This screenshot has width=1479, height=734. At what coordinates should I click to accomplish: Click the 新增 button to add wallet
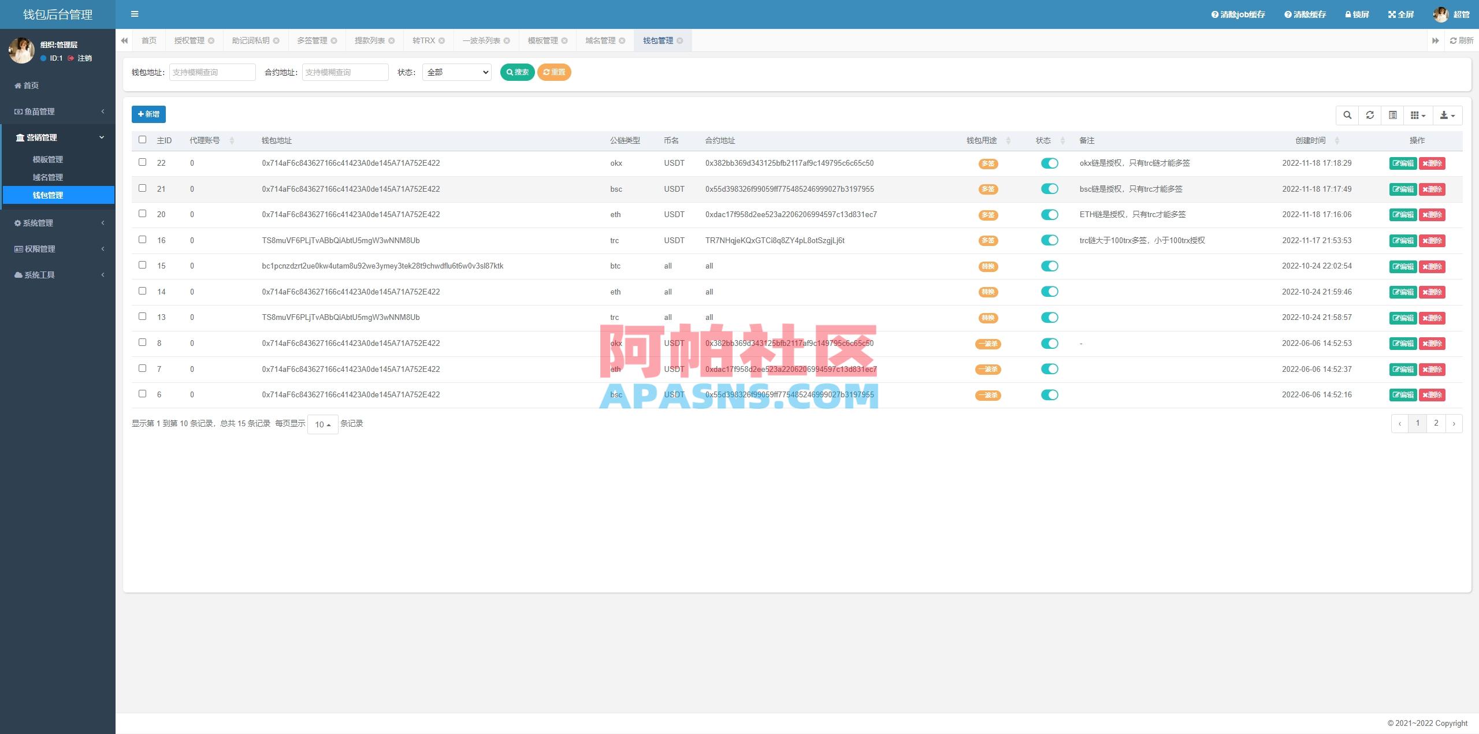(x=148, y=114)
